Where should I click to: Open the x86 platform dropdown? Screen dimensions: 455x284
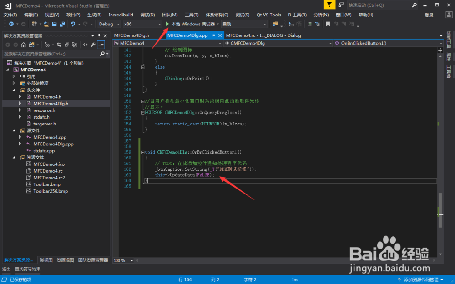[142, 24]
